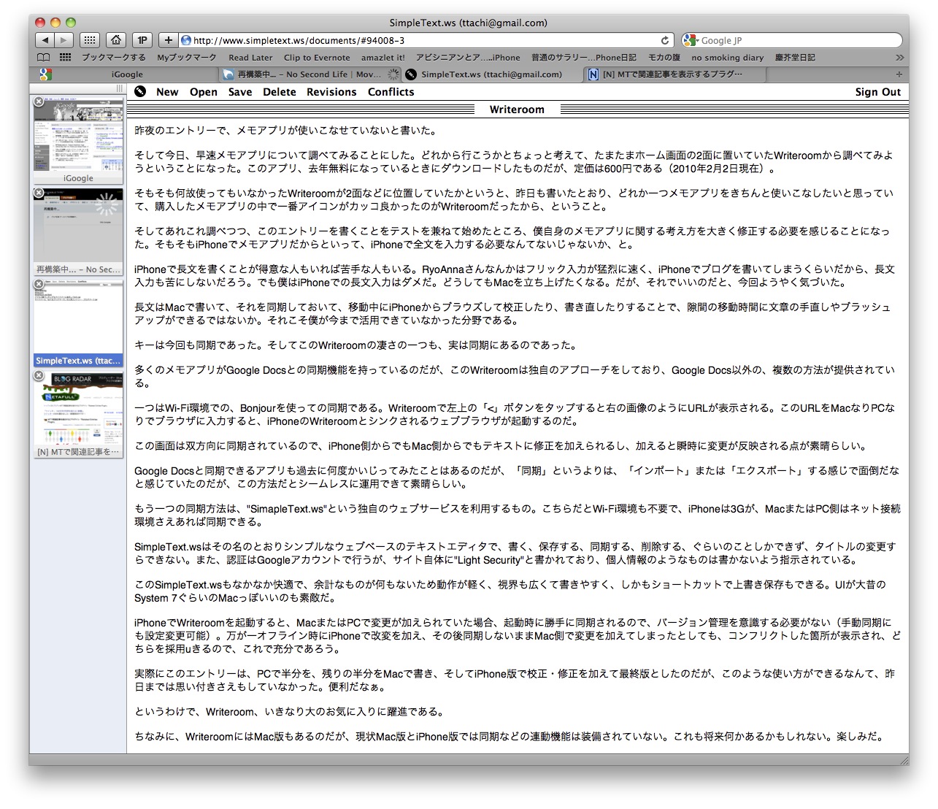The height and width of the screenshot is (809, 938).
Task: Close the 再構築中 thumbnail in sidebar
Action: (x=39, y=193)
